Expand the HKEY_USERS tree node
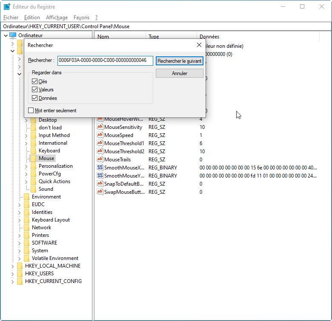Screen dimensions: 332x321 click(13, 274)
